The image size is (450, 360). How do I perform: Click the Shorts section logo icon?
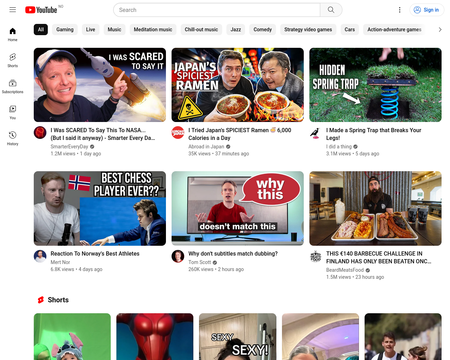41,300
